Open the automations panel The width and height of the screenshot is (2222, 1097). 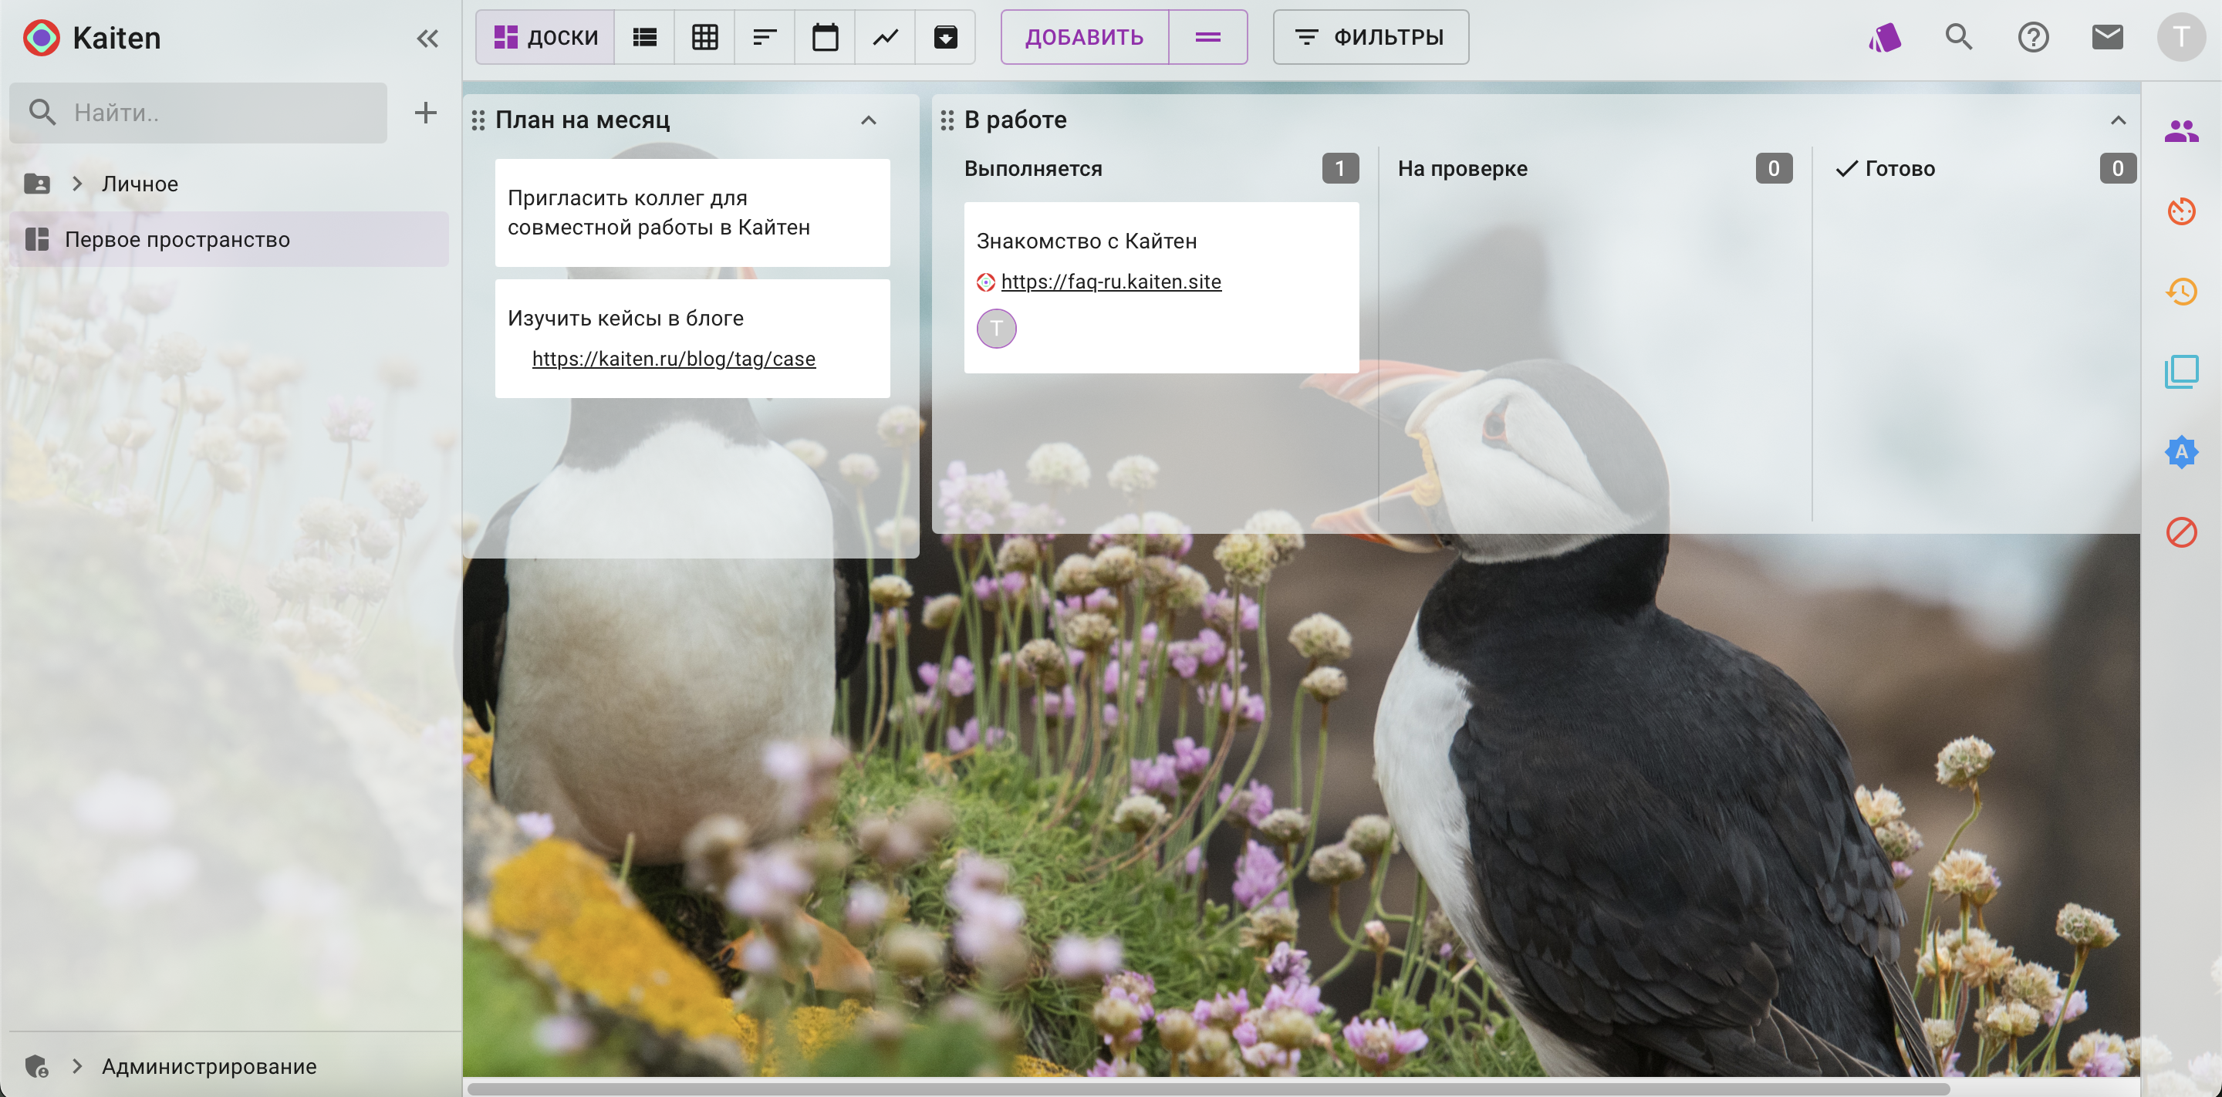click(x=2181, y=451)
